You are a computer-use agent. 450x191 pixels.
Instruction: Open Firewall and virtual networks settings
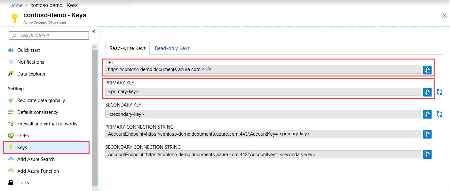47,123
